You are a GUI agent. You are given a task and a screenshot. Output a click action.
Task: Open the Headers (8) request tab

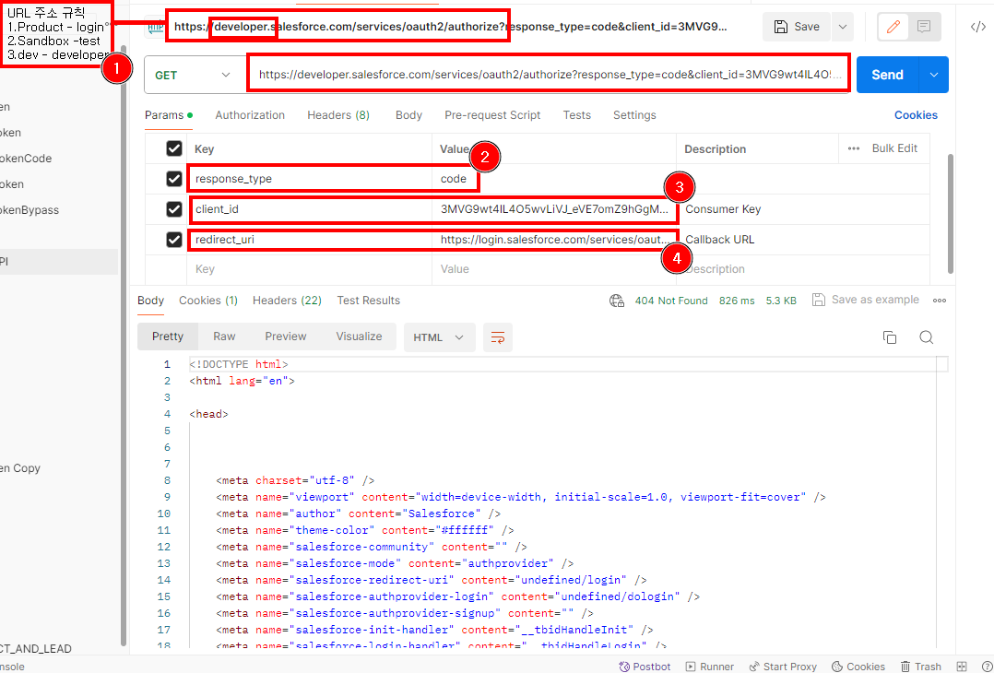click(337, 115)
